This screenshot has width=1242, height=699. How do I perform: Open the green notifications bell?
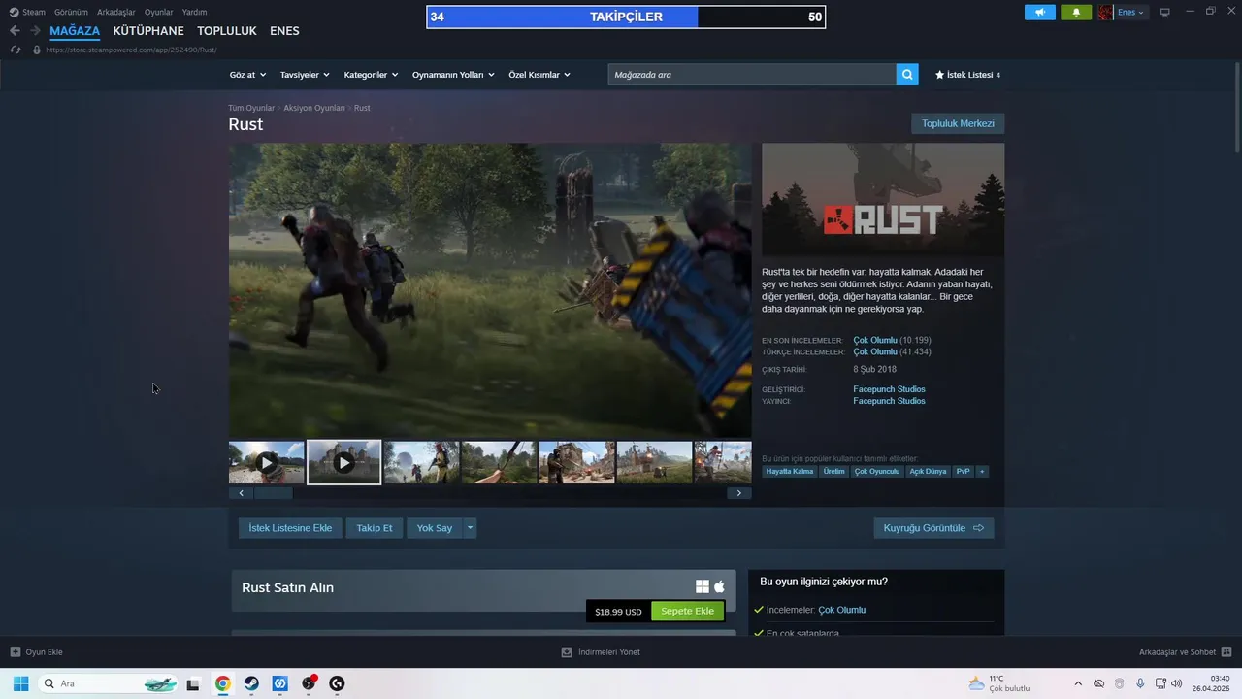[x=1076, y=13]
